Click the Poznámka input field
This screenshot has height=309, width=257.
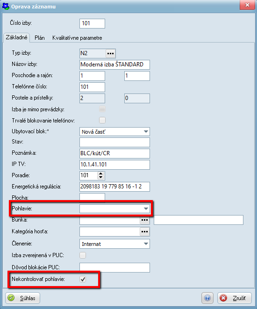tap(114, 153)
